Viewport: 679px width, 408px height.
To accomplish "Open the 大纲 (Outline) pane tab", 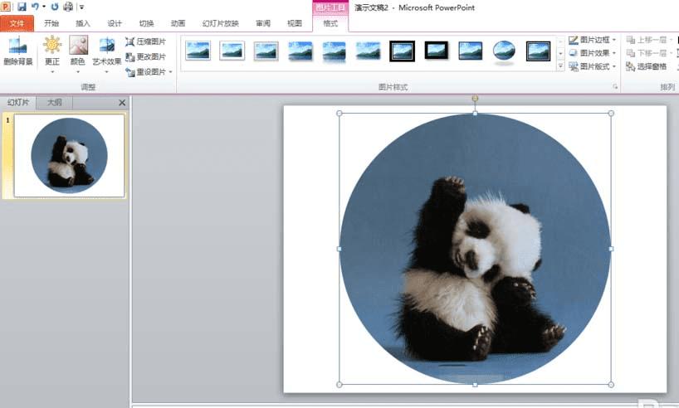I will [x=54, y=103].
